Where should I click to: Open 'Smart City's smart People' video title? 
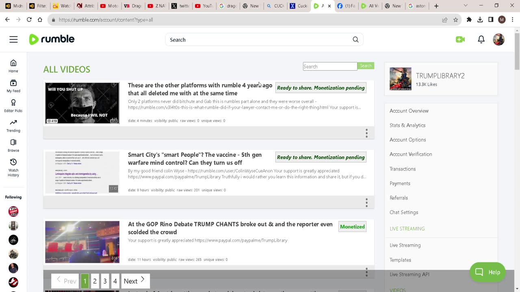click(195, 159)
